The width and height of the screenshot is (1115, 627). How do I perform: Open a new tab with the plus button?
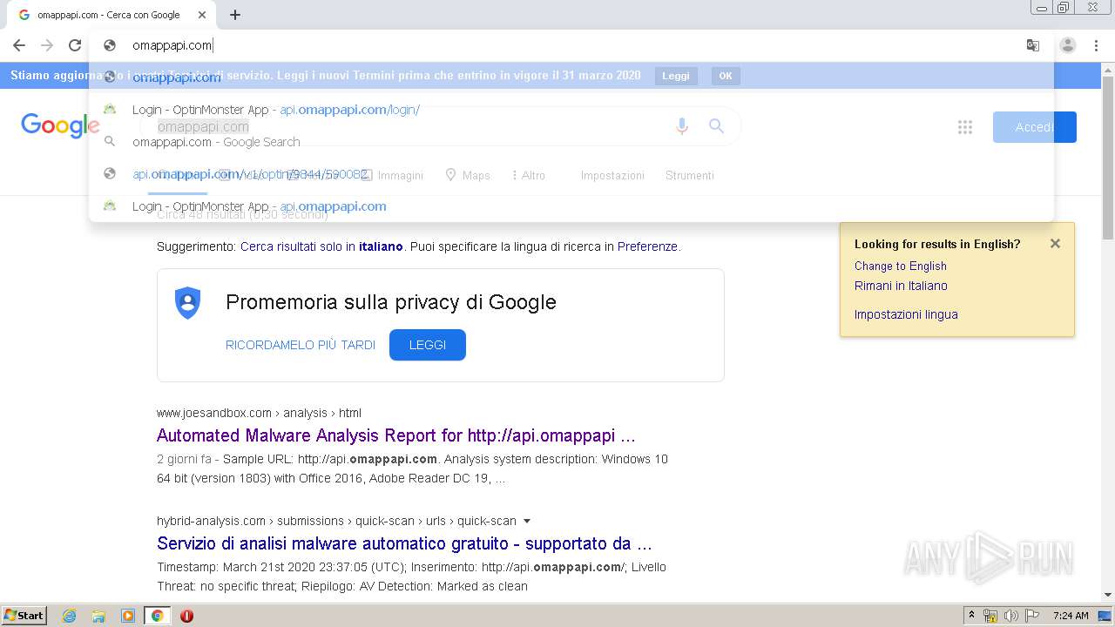click(x=235, y=15)
